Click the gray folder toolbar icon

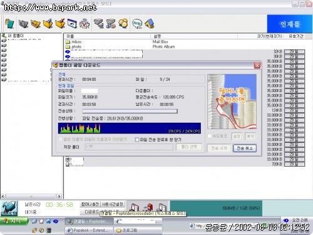[23, 24]
